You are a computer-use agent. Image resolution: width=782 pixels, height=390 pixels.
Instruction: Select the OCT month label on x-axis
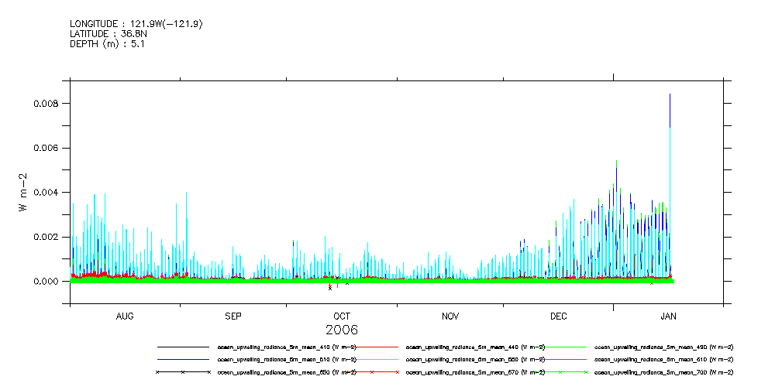(342, 316)
